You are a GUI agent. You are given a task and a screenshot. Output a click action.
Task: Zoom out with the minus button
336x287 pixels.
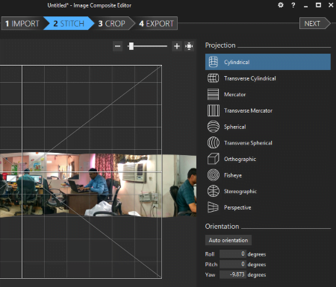[x=118, y=46]
